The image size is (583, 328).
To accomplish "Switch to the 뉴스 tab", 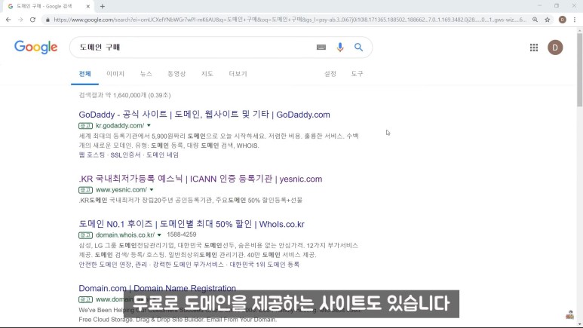I will 146,74.
